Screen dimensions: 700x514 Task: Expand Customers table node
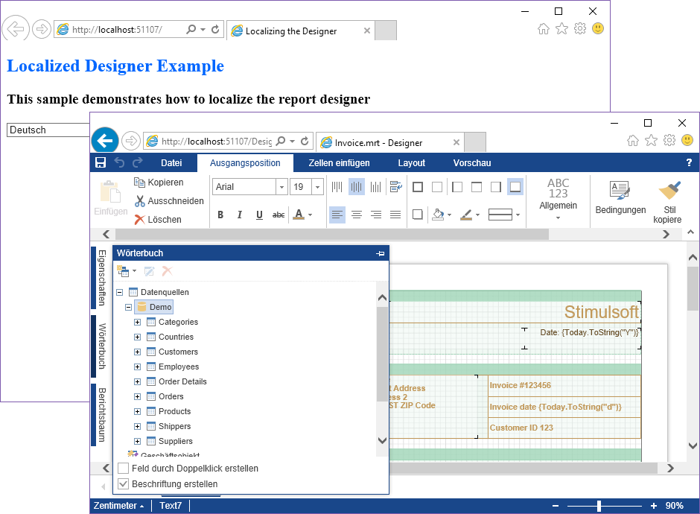pyautogui.click(x=138, y=352)
